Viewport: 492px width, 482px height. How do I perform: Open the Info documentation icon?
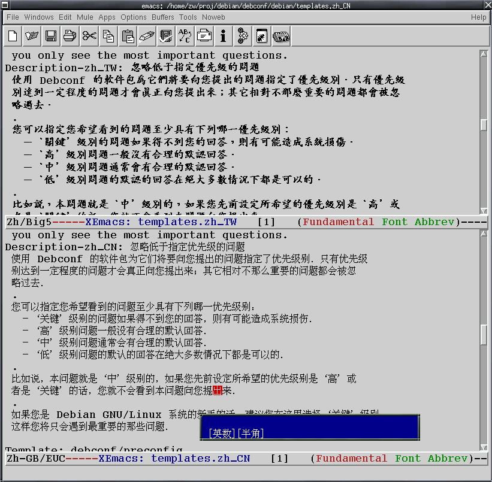click(x=223, y=36)
